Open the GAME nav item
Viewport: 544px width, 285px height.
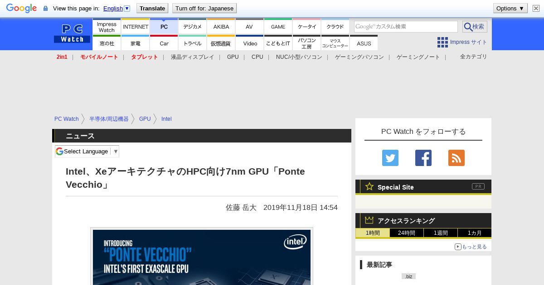(x=278, y=27)
